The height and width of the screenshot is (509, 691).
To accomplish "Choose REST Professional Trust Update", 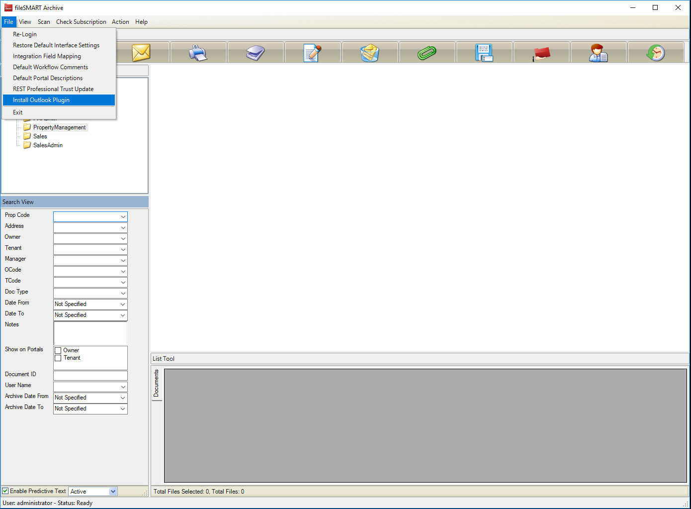I will (x=59, y=89).
